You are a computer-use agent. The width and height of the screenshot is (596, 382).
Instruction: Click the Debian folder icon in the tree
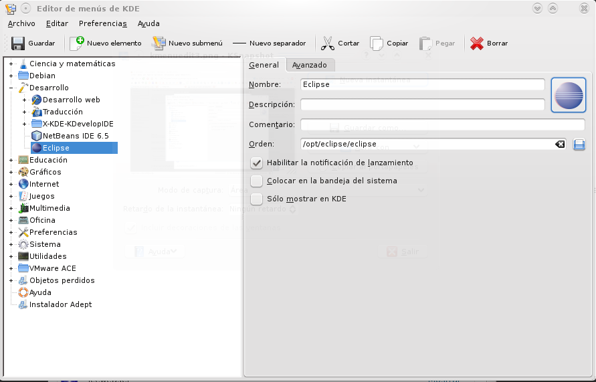23,76
